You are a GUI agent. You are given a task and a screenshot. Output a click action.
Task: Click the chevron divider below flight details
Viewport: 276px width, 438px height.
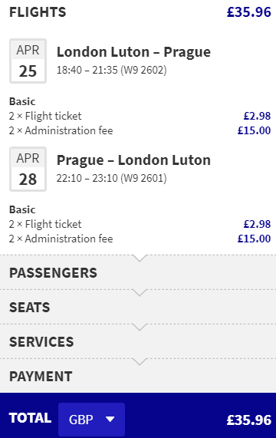(140, 258)
